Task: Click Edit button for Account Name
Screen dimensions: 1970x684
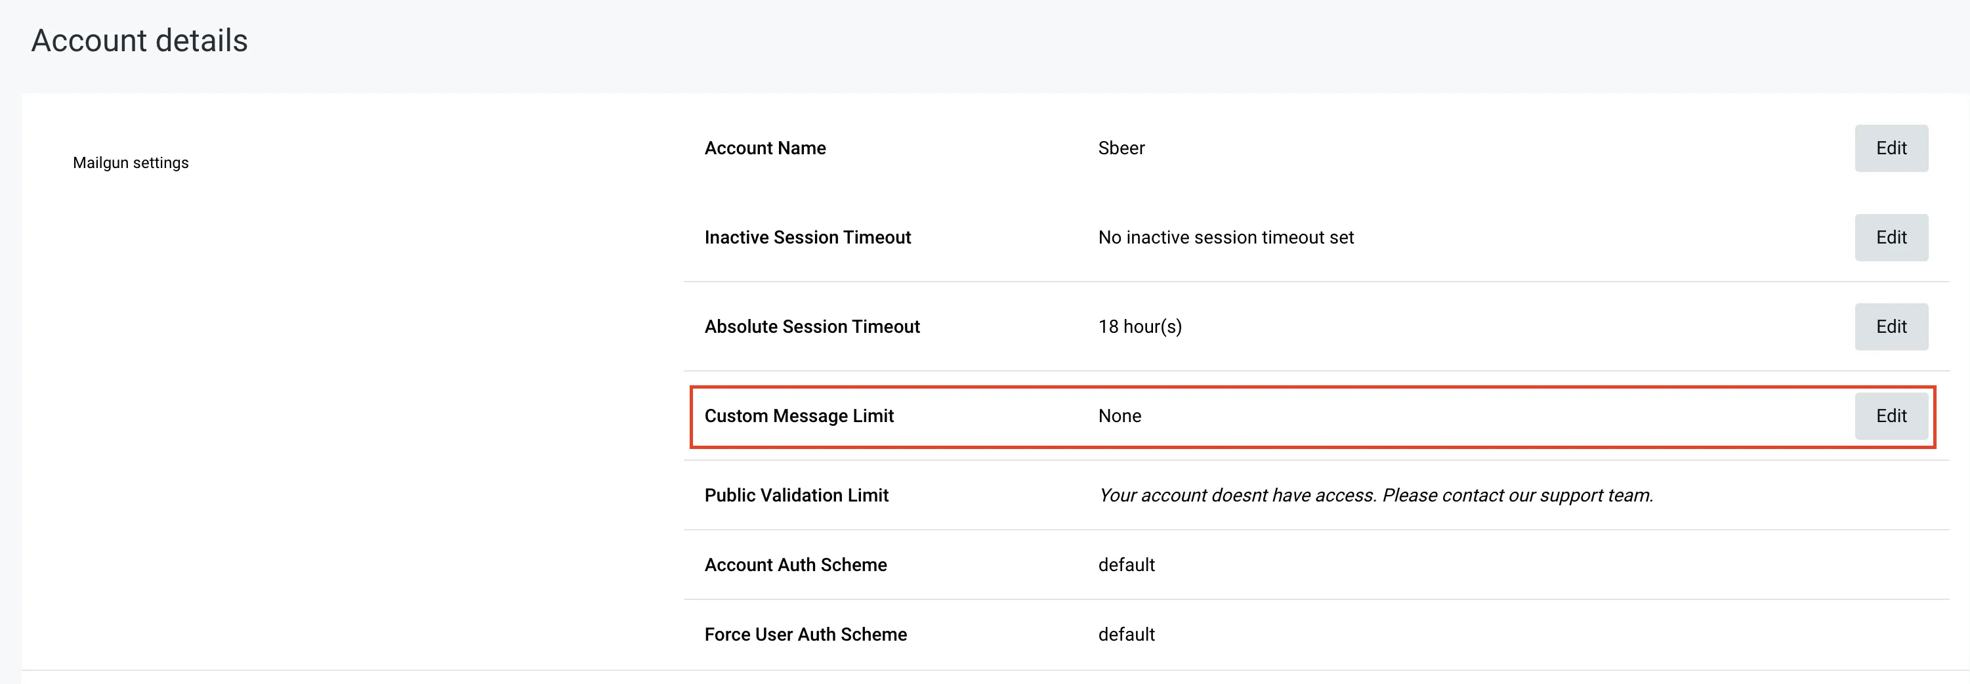Action: coord(1891,148)
